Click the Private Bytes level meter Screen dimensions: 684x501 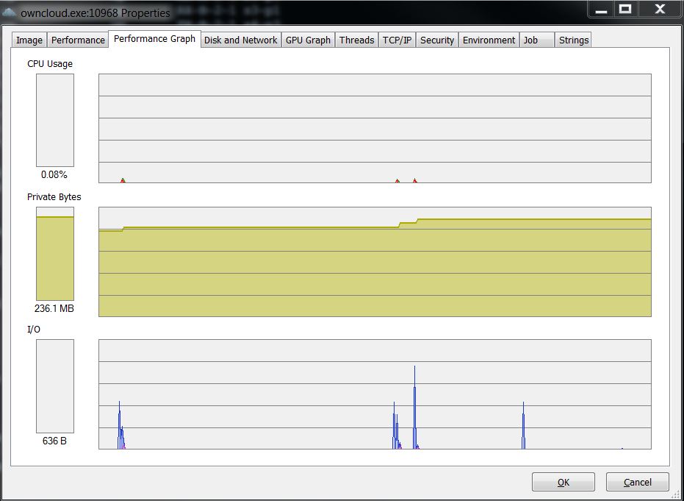[x=55, y=254]
